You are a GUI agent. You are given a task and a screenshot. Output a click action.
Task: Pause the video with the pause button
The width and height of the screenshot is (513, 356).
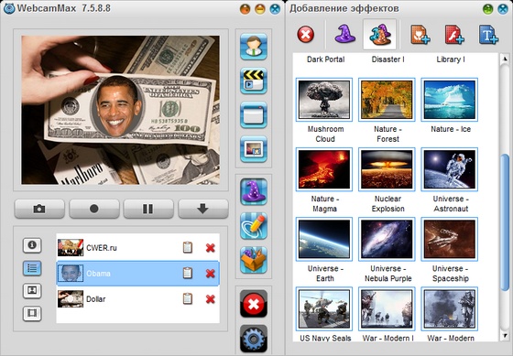pyautogui.click(x=148, y=209)
